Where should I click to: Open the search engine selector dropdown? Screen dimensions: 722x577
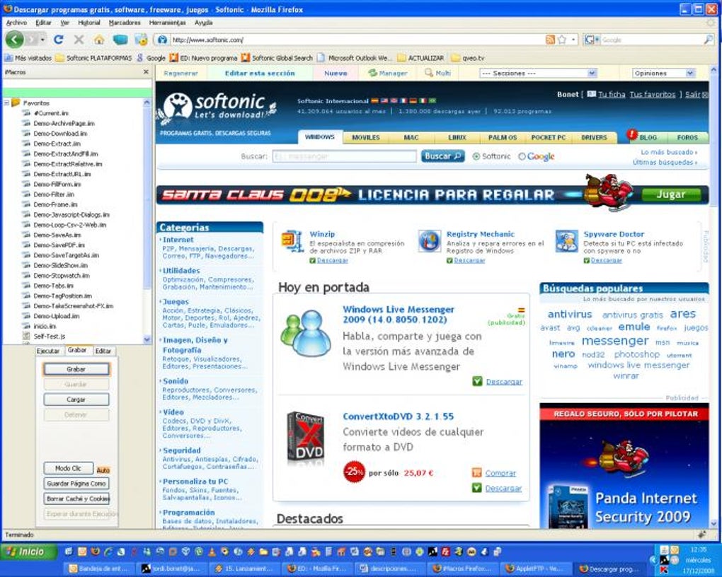pos(592,40)
